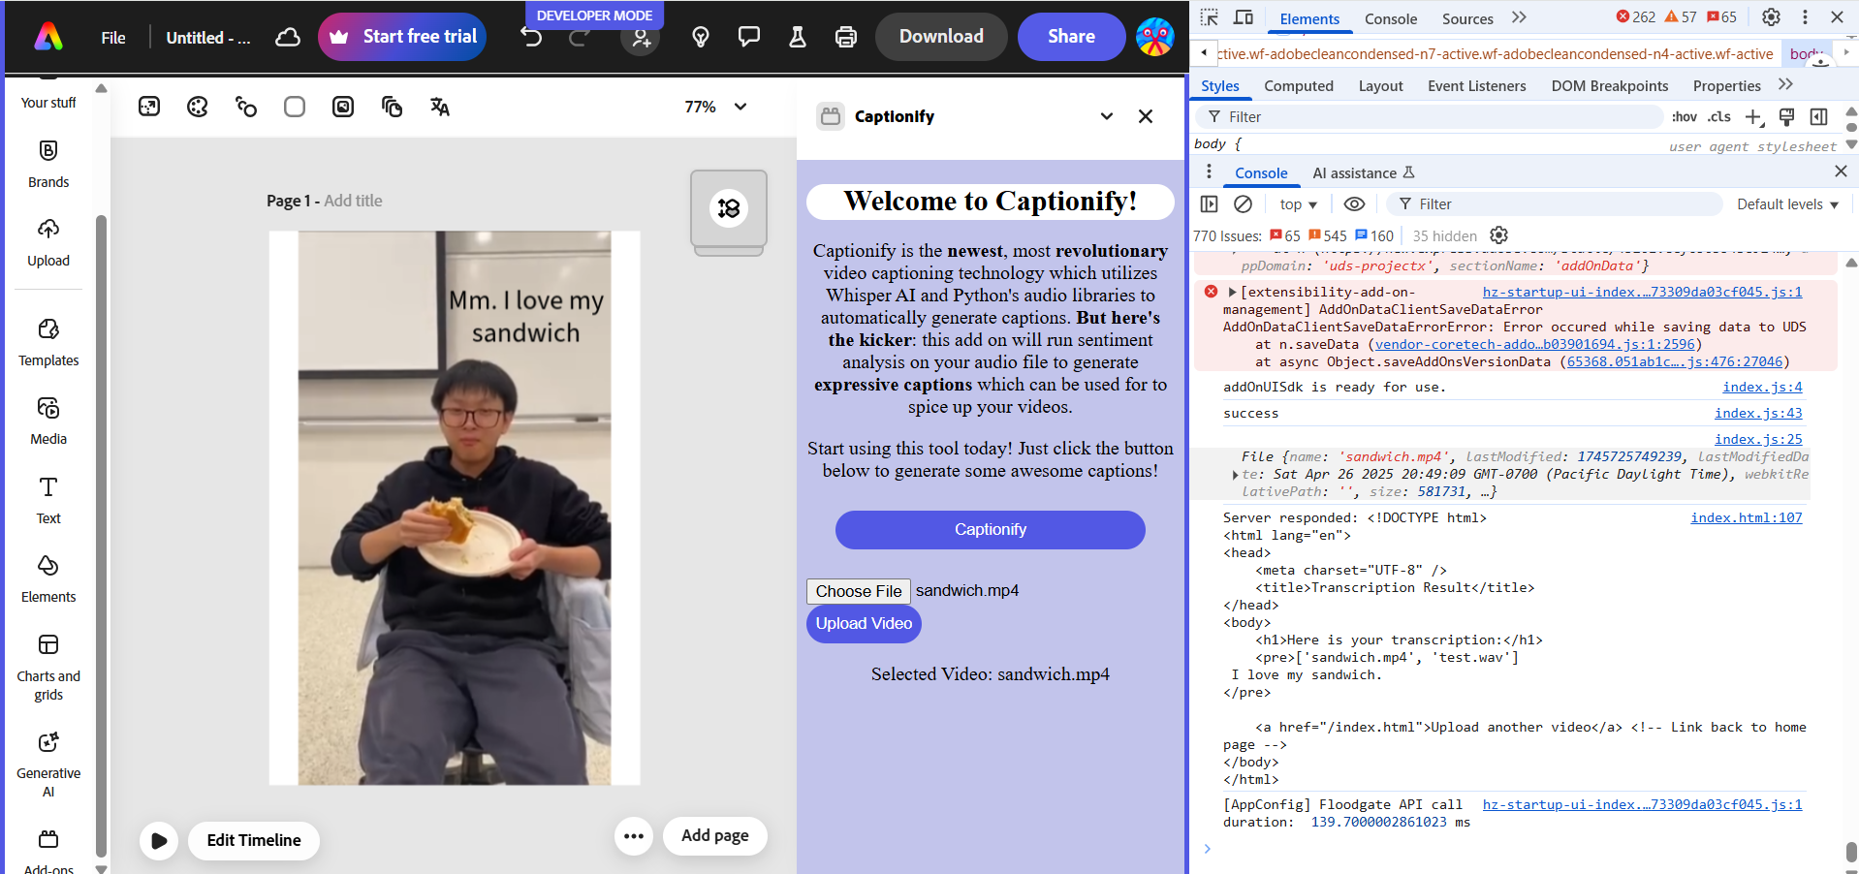Open the Media sidebar panel
Viewport: 1859px width, 874px height.
point(48,421)
